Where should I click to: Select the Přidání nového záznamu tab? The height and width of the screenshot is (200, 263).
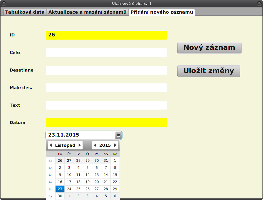tap(161, 12)
